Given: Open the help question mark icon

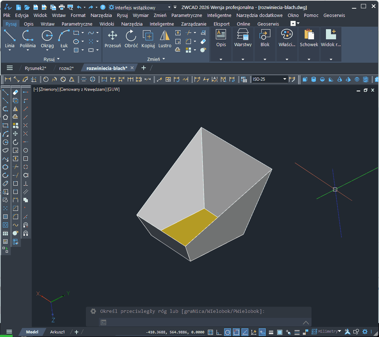Looking at the screenshot, I should point(103,7).
